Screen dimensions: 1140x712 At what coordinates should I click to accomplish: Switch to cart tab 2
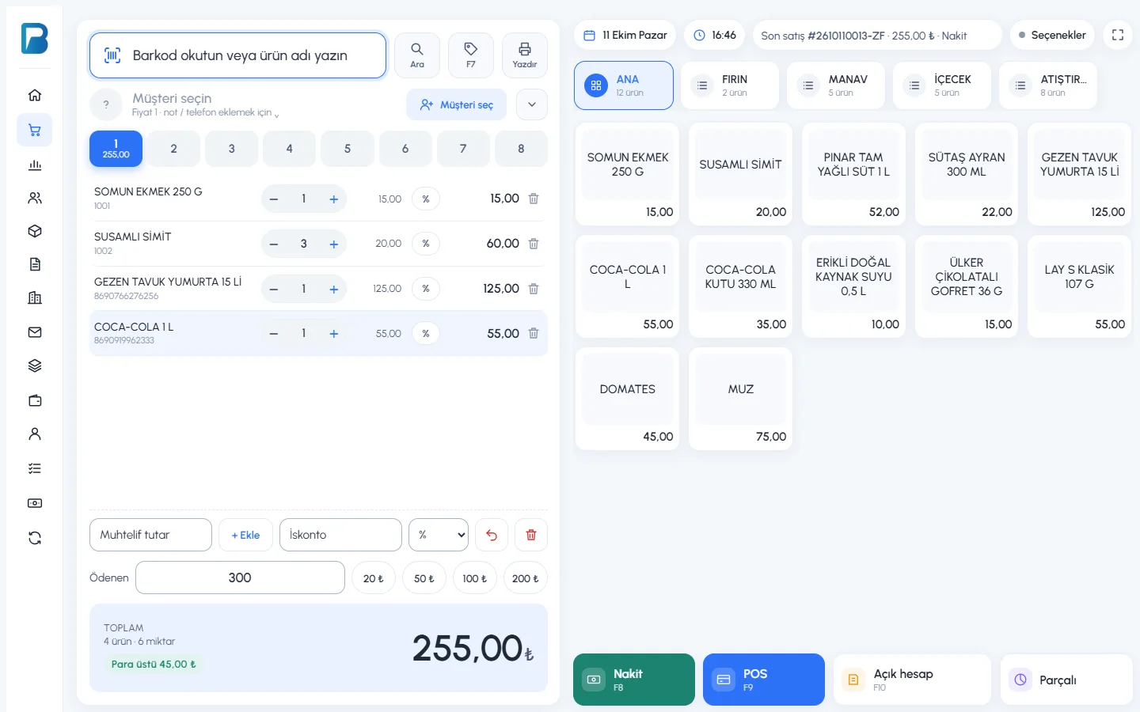173,149
